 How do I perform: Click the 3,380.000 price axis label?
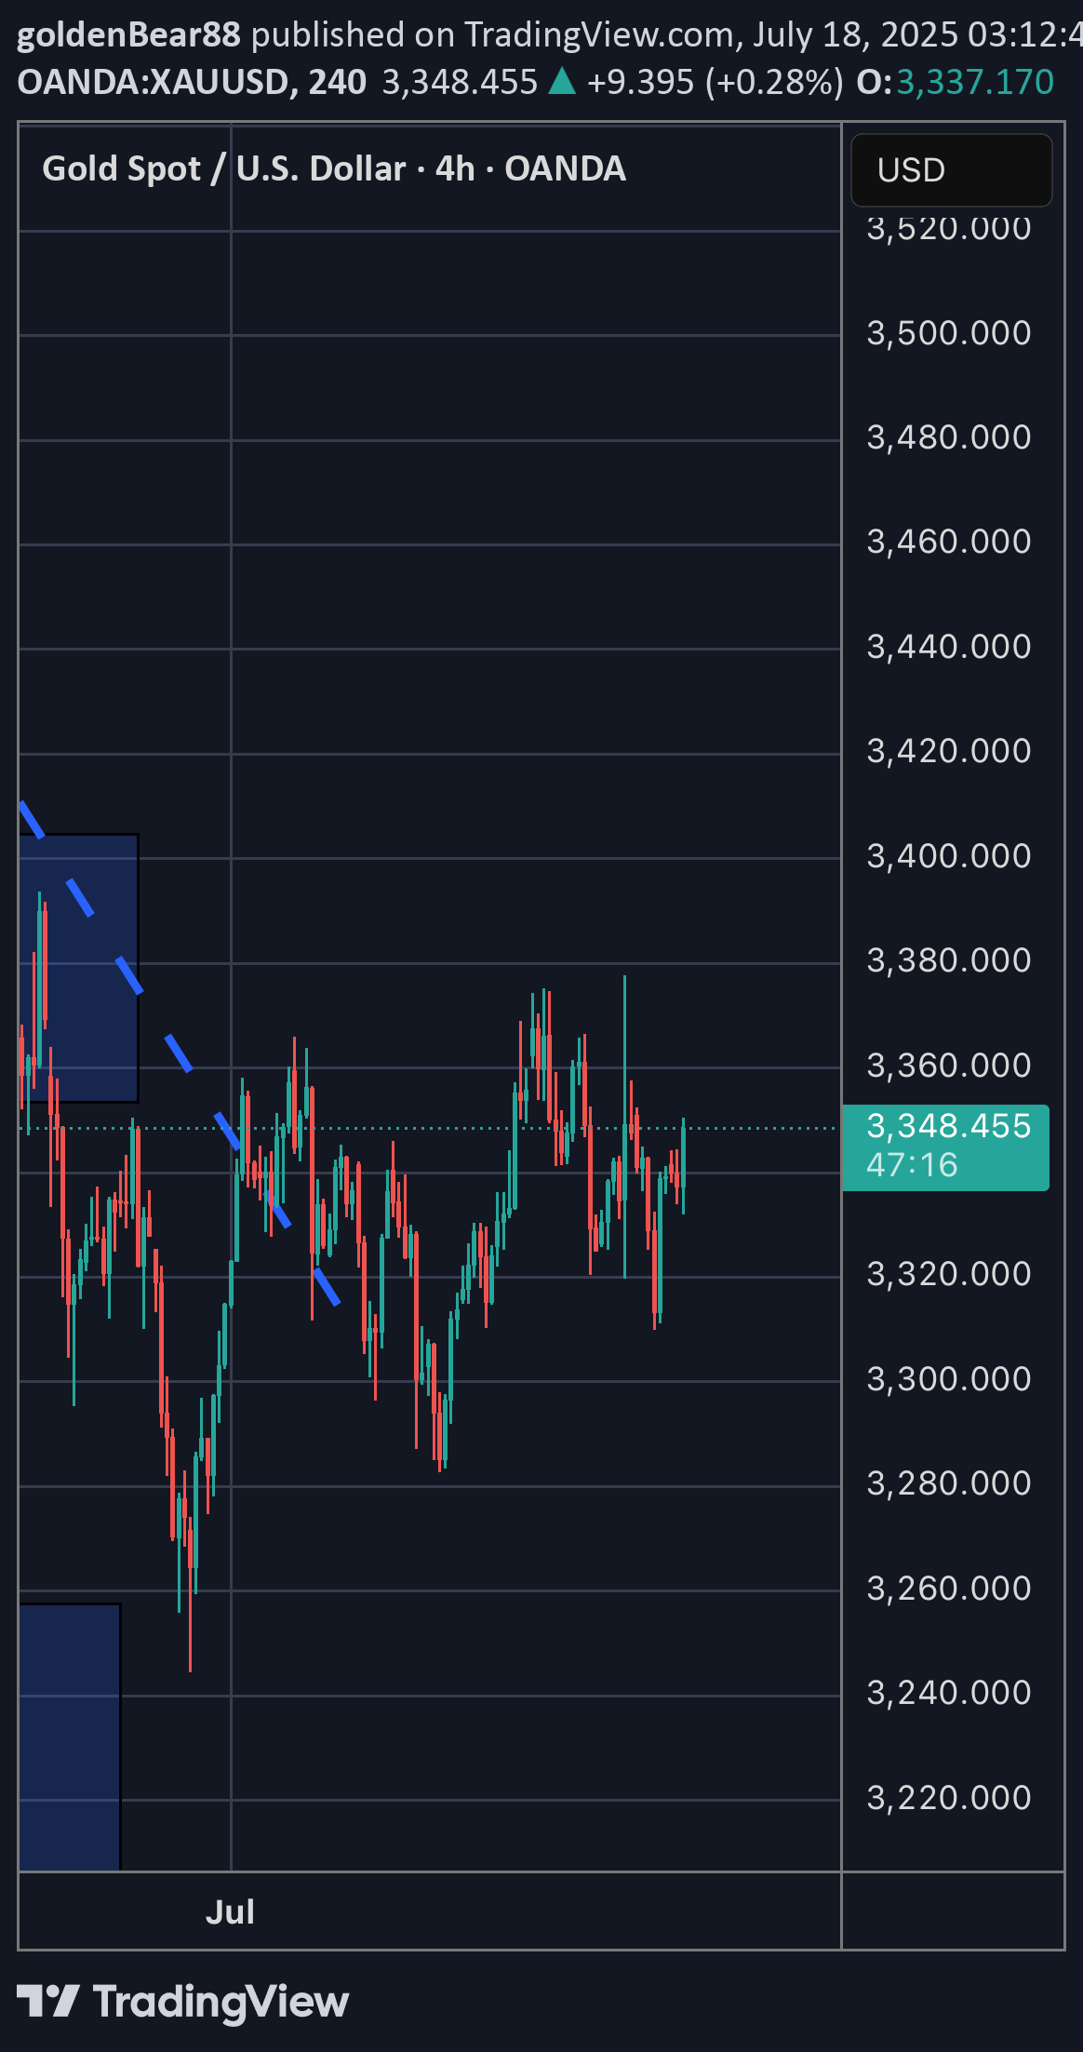point(949,959)
